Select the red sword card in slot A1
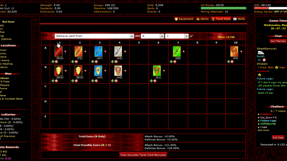 [x=59, y=51]
